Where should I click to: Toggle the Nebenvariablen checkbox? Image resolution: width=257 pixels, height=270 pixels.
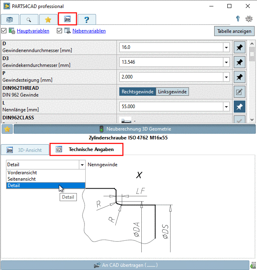click(x=60, y=31)
